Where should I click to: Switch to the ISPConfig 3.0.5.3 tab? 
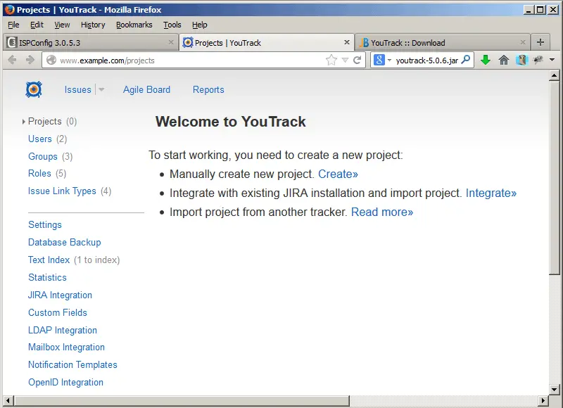(x=91, y=42)
